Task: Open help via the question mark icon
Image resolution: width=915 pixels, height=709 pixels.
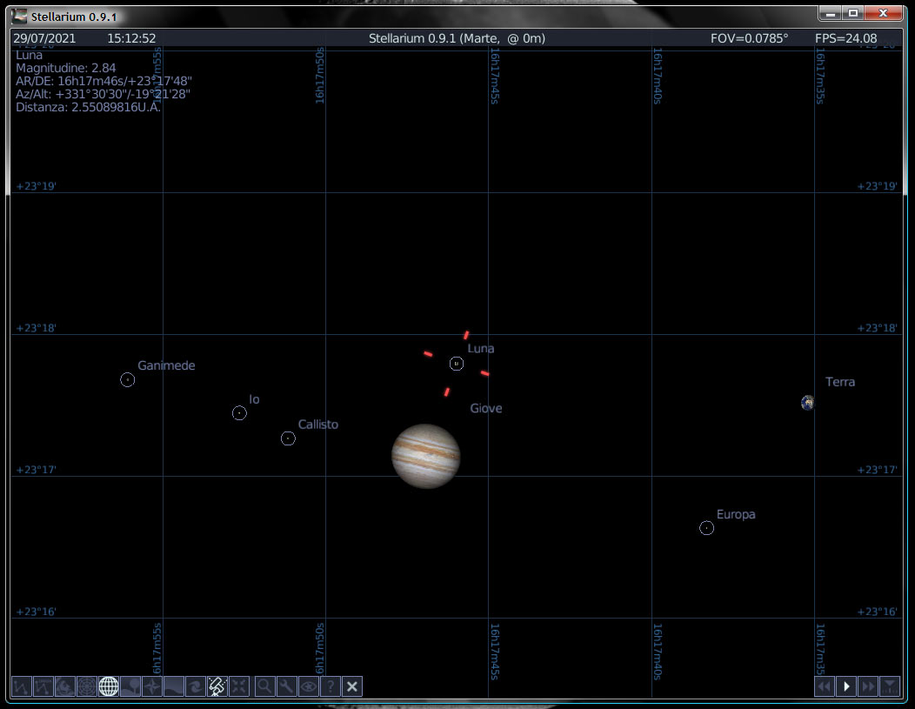Action: [x=331, y=686]
